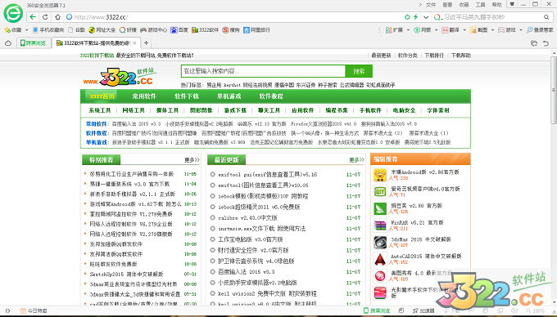The image size is (557, 317).
Task: Open the 帮助 menu
Action: pos(496,5)
